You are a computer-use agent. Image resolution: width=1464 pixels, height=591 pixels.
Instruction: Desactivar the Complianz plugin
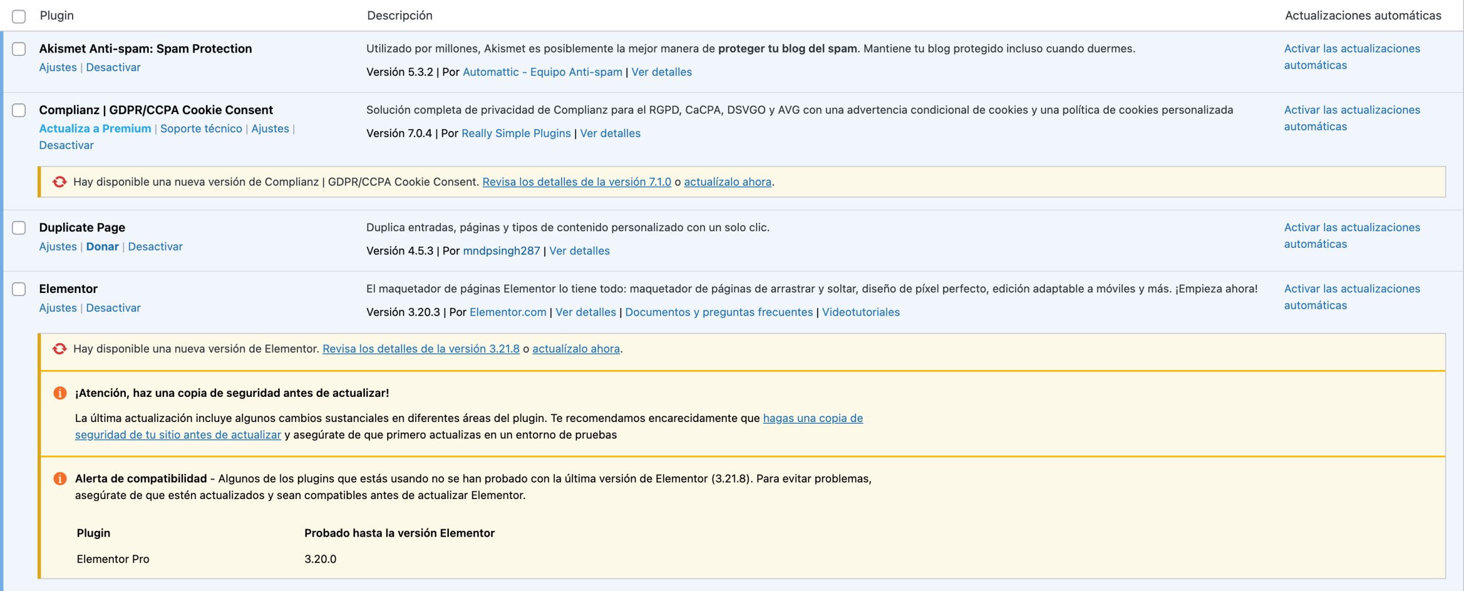coord(66,145)
